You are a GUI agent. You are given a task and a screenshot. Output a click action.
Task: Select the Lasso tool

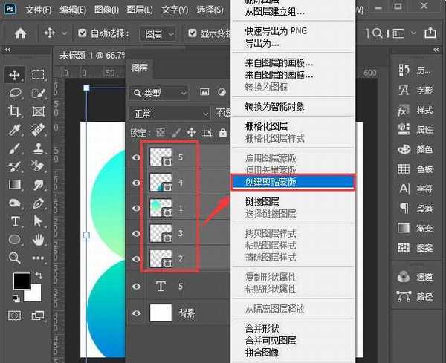14,94
